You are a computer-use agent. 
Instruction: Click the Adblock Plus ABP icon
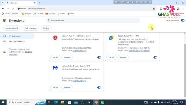coord(55,38)
